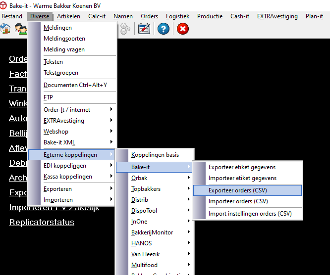330x275 pixels.
Task: Open the Logistiek menu
Action: [177, 16]
